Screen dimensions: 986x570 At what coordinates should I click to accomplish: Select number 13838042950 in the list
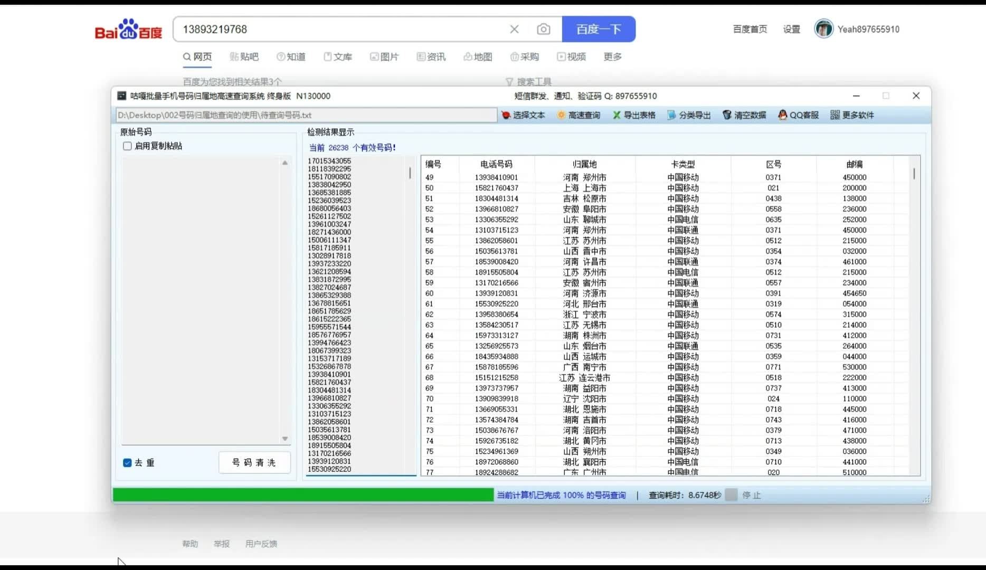[329, 185]
